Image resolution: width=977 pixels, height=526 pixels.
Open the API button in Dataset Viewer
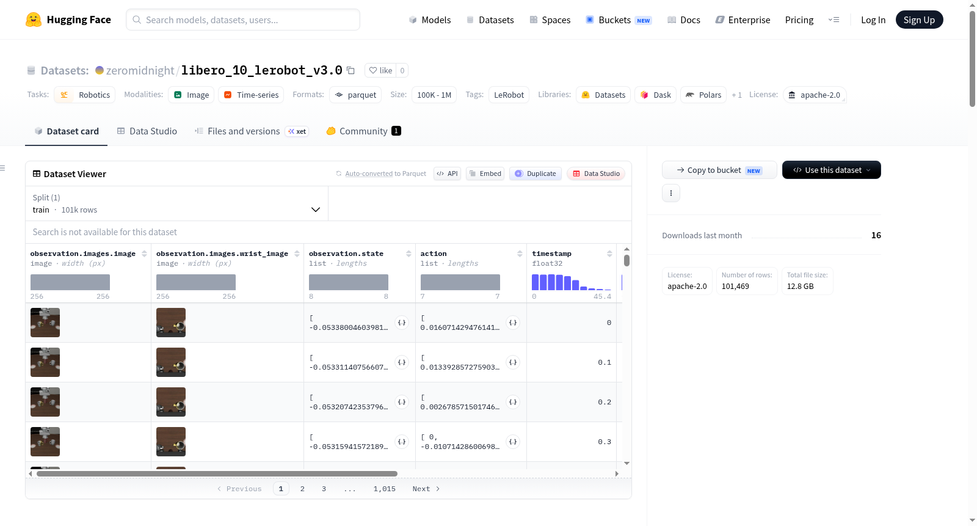[447, 174]
